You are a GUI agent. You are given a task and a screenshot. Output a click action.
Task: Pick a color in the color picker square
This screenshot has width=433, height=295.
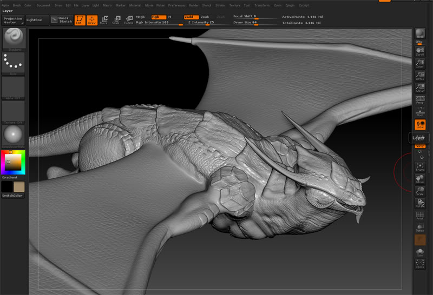pyautogui.click(x=13, y=162)
